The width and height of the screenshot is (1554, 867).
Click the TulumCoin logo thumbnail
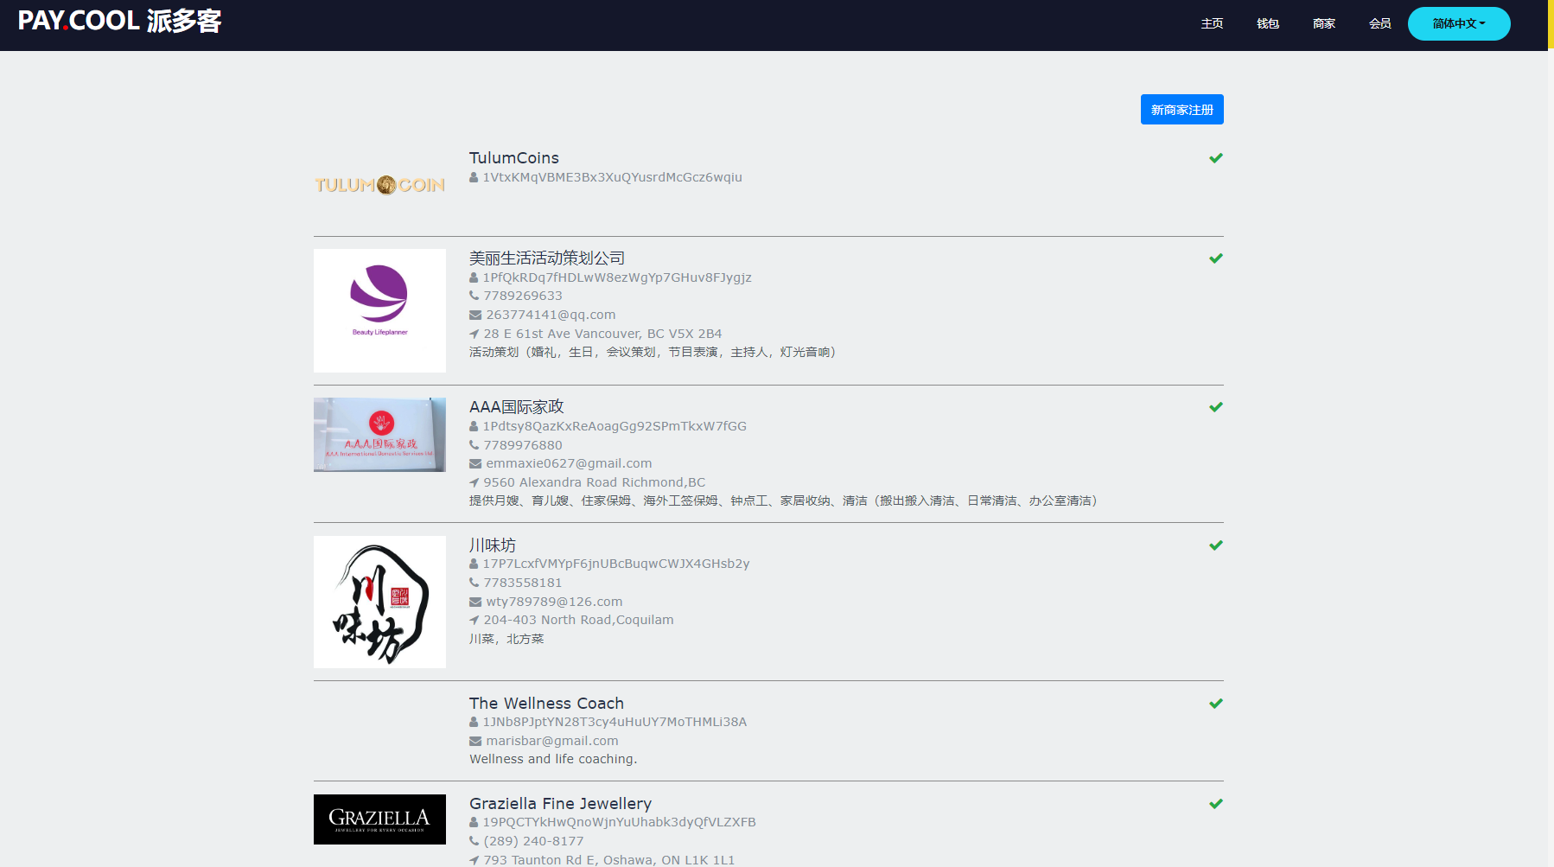[379, 185]
